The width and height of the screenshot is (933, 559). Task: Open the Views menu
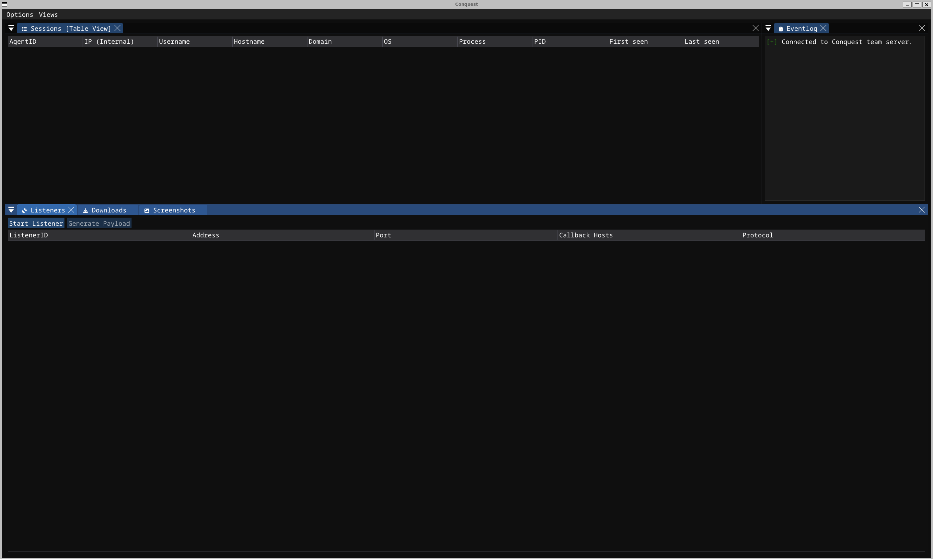pyautogui.click(x=48, y=15)
